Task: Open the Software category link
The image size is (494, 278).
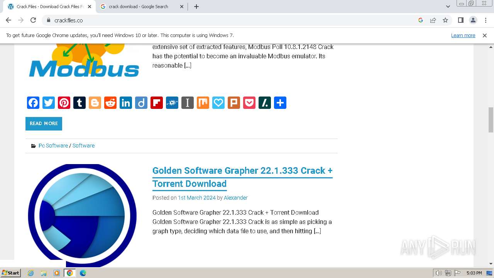Action: [83, 146]
